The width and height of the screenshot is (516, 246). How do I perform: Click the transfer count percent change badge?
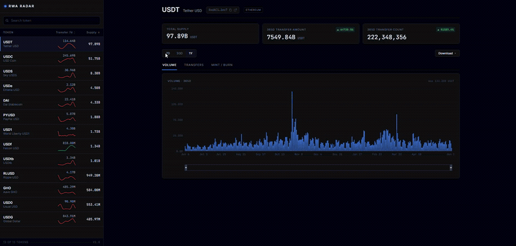[x=446, y=30]
